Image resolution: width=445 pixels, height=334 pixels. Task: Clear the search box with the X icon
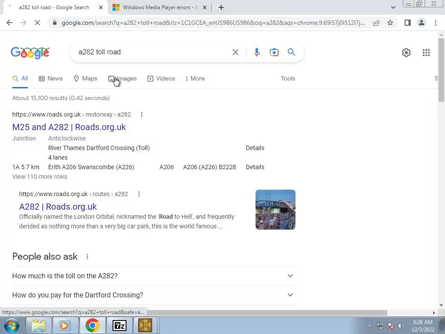click(235, 52)
